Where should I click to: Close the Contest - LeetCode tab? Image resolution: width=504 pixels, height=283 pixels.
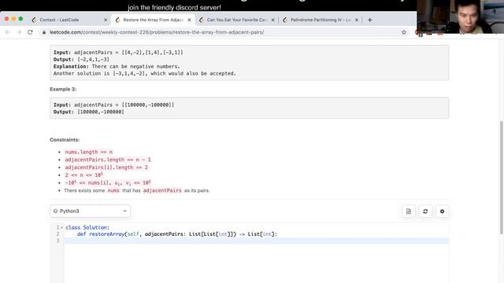[106, 20]
